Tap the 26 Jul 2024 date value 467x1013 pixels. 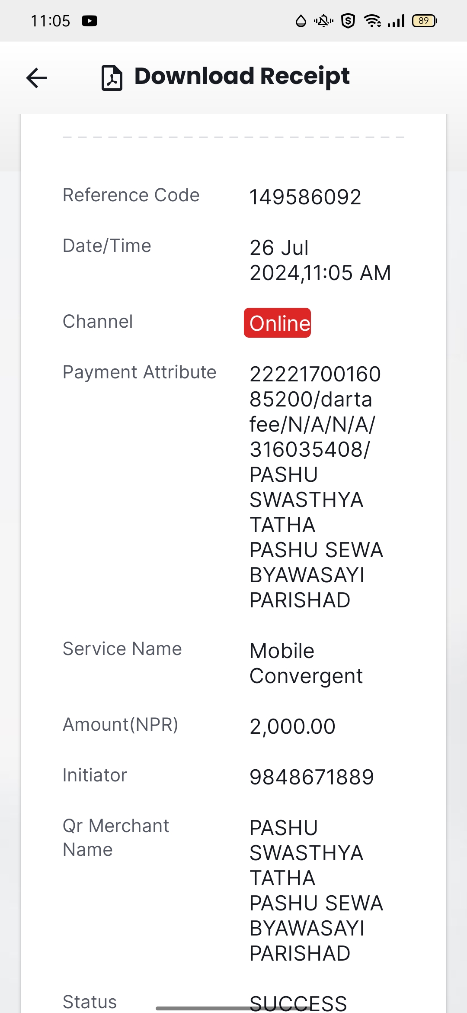[x=320, y=260]
